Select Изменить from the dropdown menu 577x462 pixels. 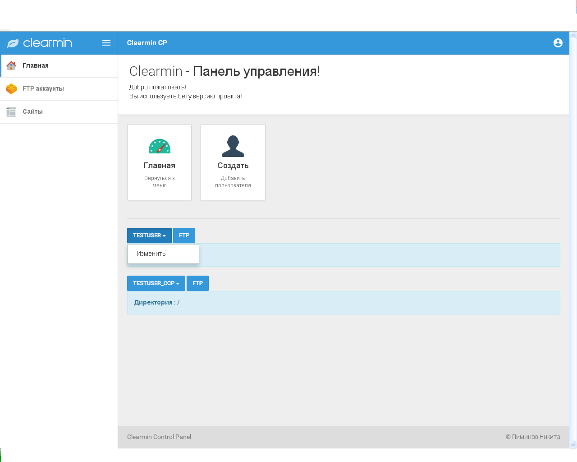pos(151,254)
